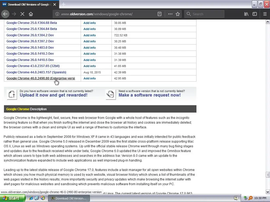
Task: Click the software request icon
Action: click(x=111, y=94)
